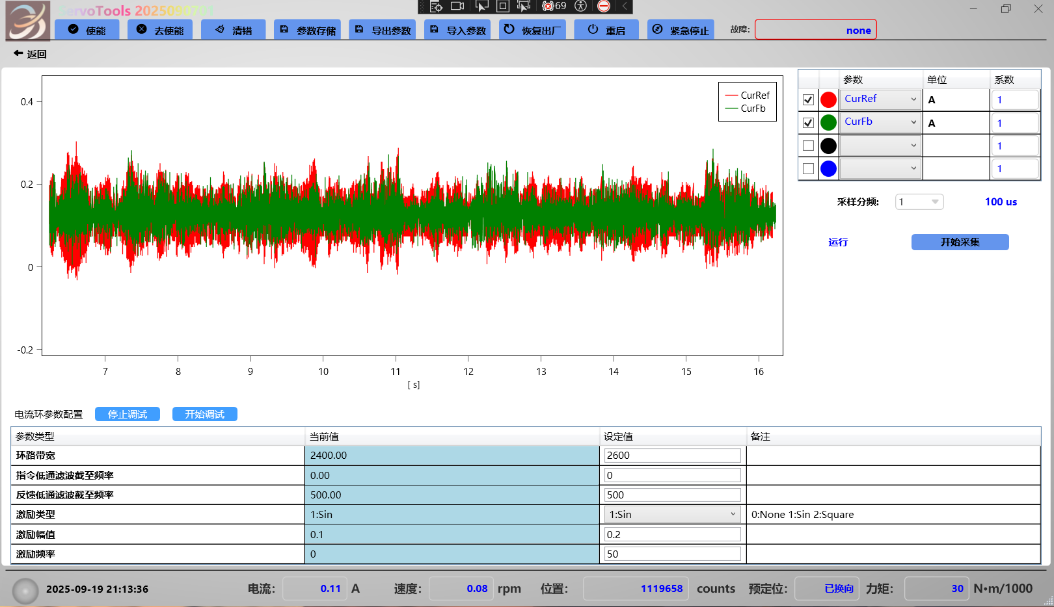Screen dimensions: 1054x607
Task: Click the 设定值 column header
Action: pos(673,436)
